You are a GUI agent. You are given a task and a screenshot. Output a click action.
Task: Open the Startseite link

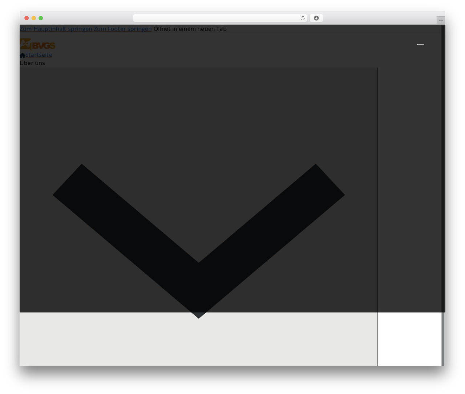[x=39, y=55]
